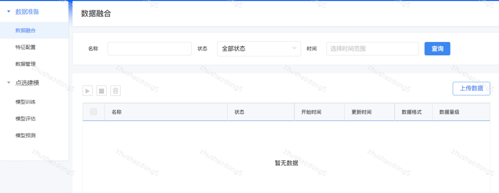Click the 数据准备 group title
The width and height of the screenshot is (499, 193).
pyautogui.click(x=27, y=12)
